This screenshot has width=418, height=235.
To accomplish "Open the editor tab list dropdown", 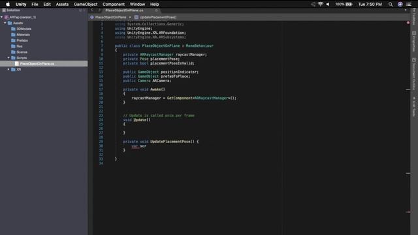I will click(x=406, y=10).
